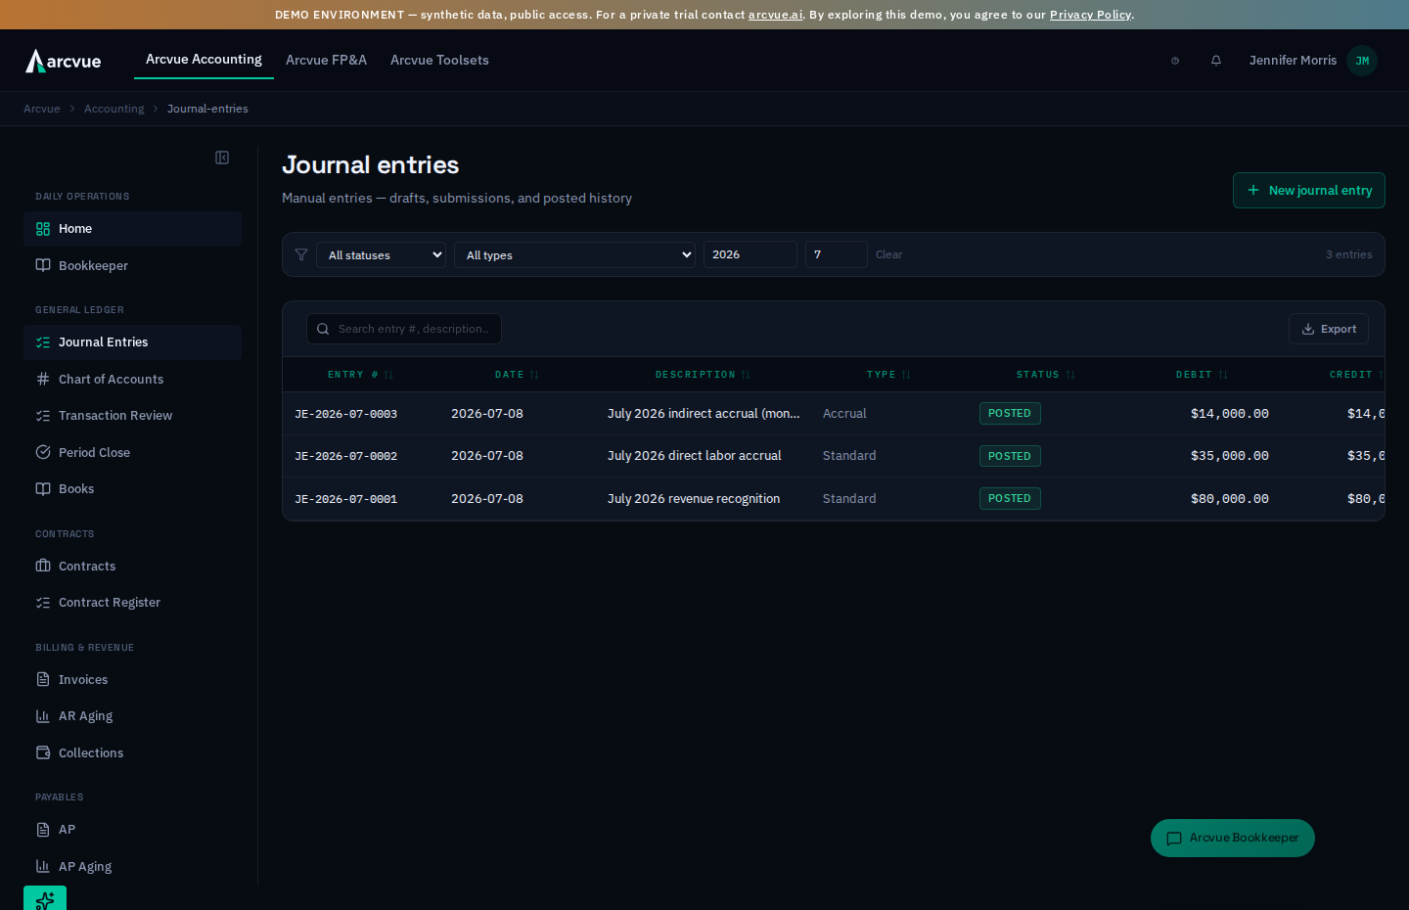Click the Arcvue logo
This screenshot has height=910, width=1409.
[64, 61]
